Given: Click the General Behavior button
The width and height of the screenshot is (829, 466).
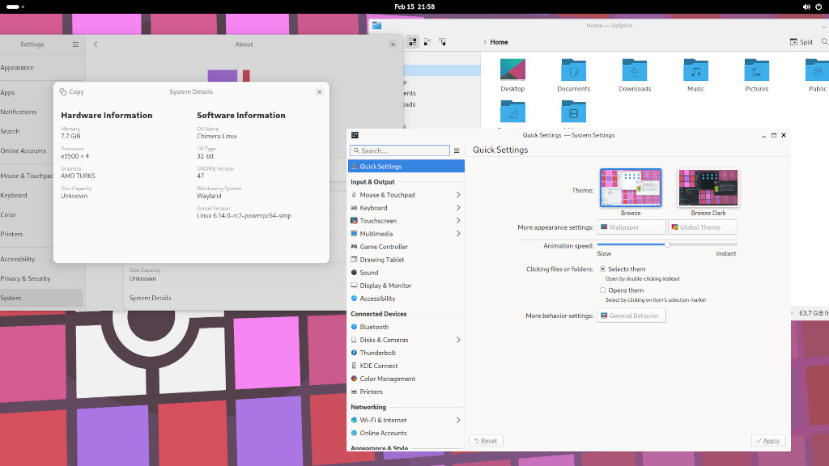Looking at the screenshot, I should (631, 316).
